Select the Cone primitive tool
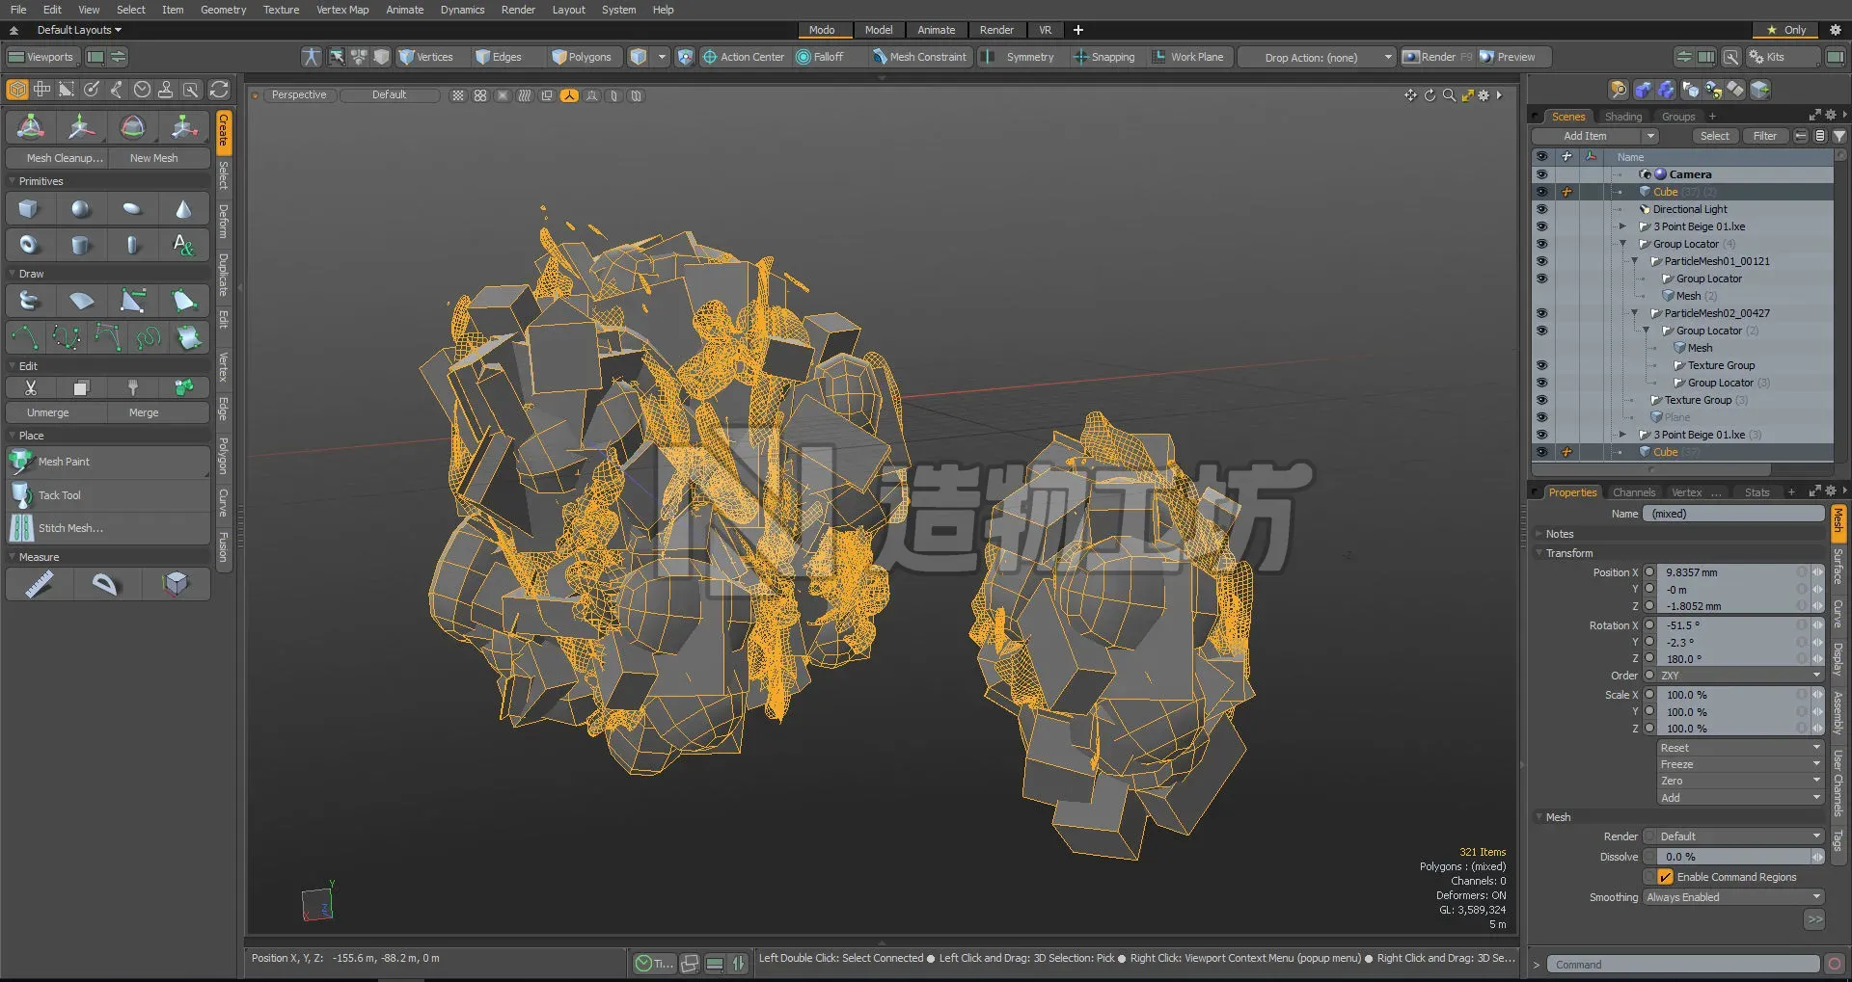The image size is (1852, 982). [183, 209]
